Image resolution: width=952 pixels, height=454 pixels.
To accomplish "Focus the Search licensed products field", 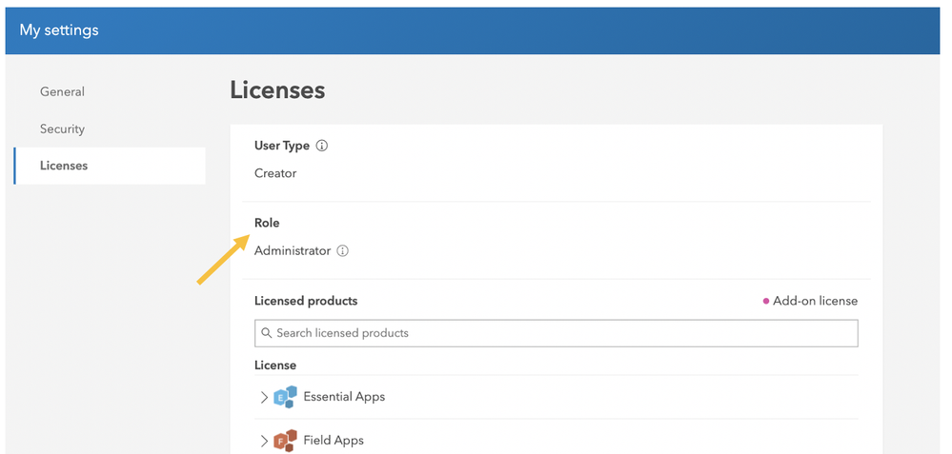I will tap(562, 333).
